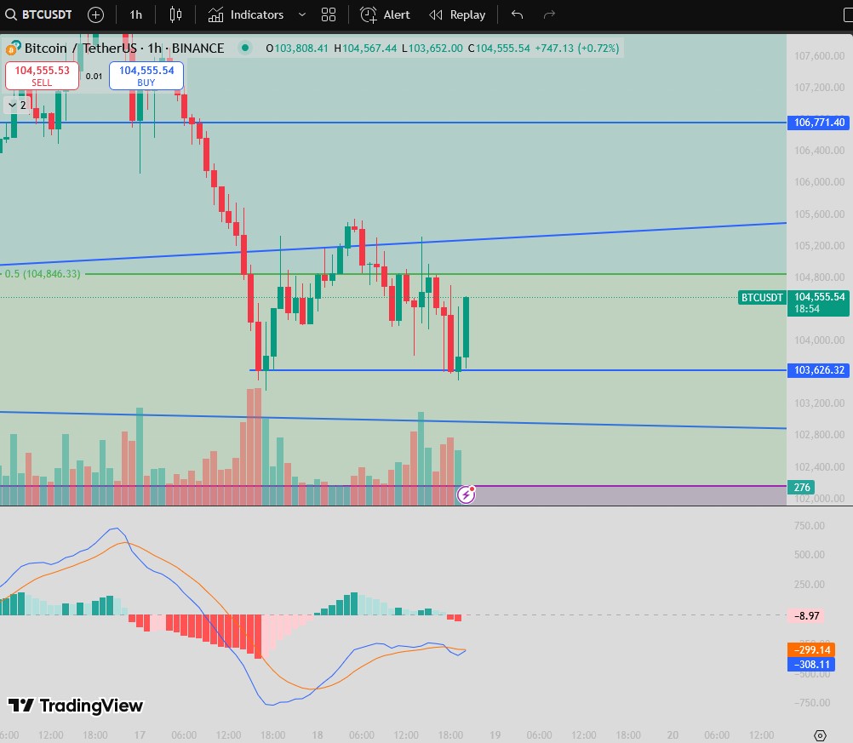Expand the indicator favorites chevron dropdown

pos(302,14)
